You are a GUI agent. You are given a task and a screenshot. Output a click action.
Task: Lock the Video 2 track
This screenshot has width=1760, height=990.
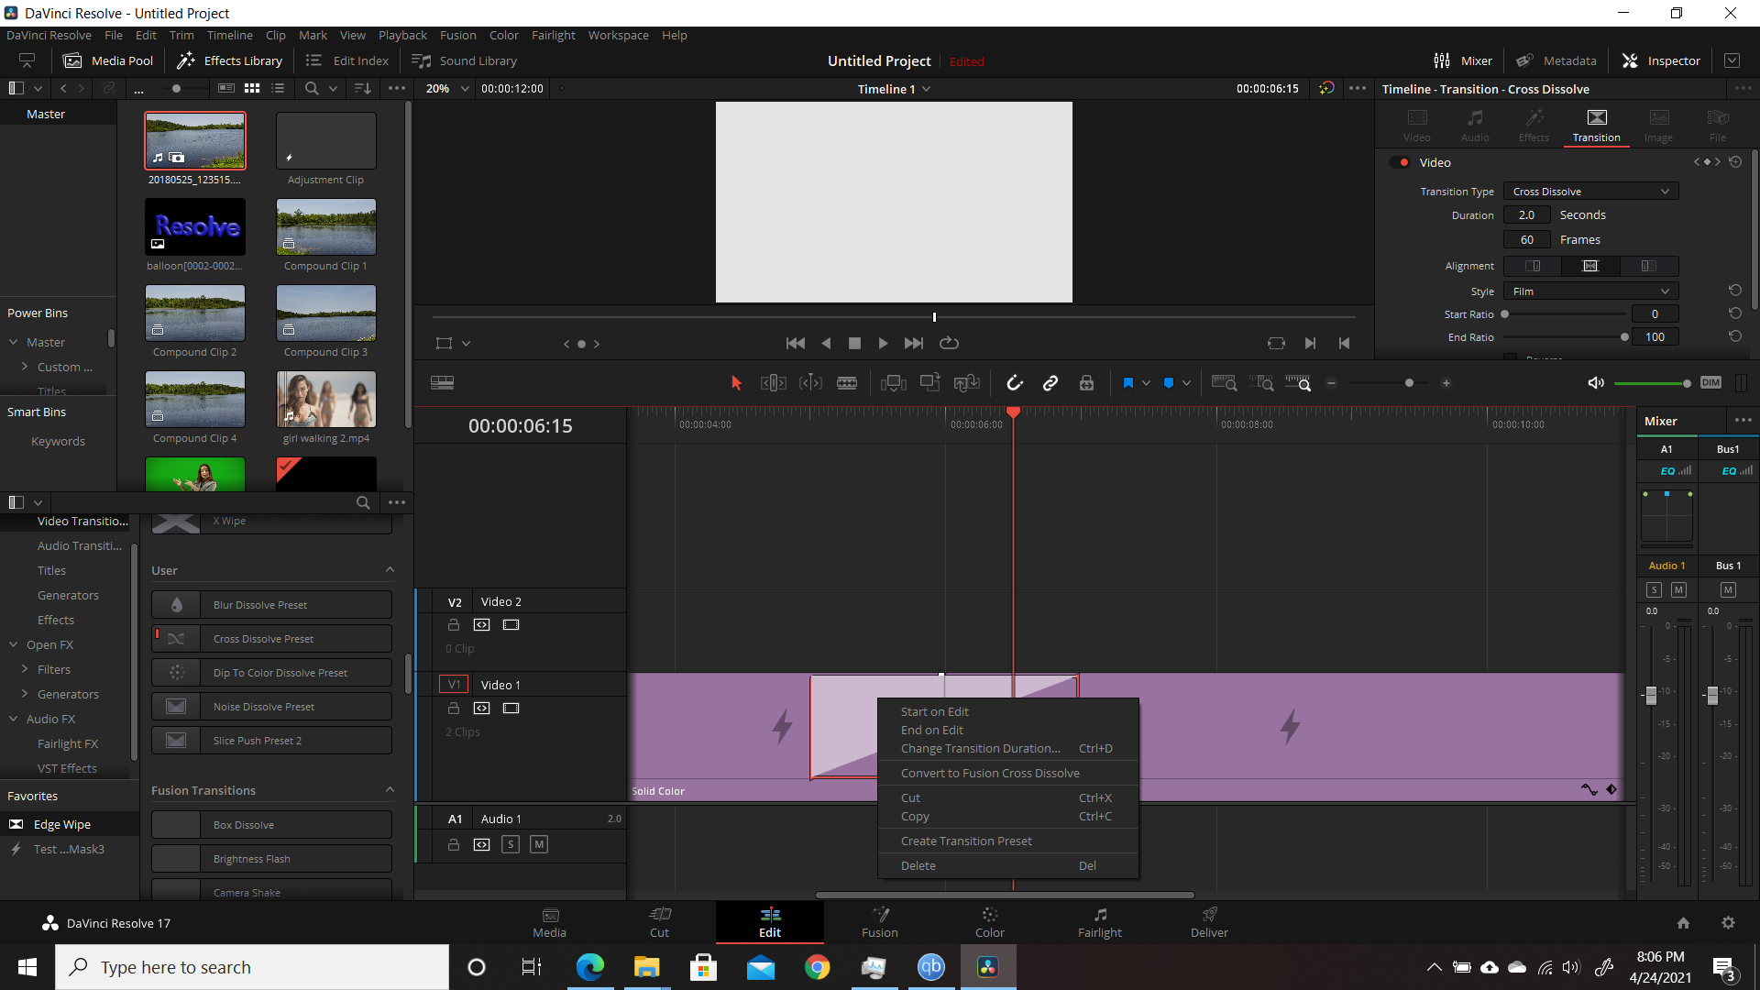click(x=453, y=625)
